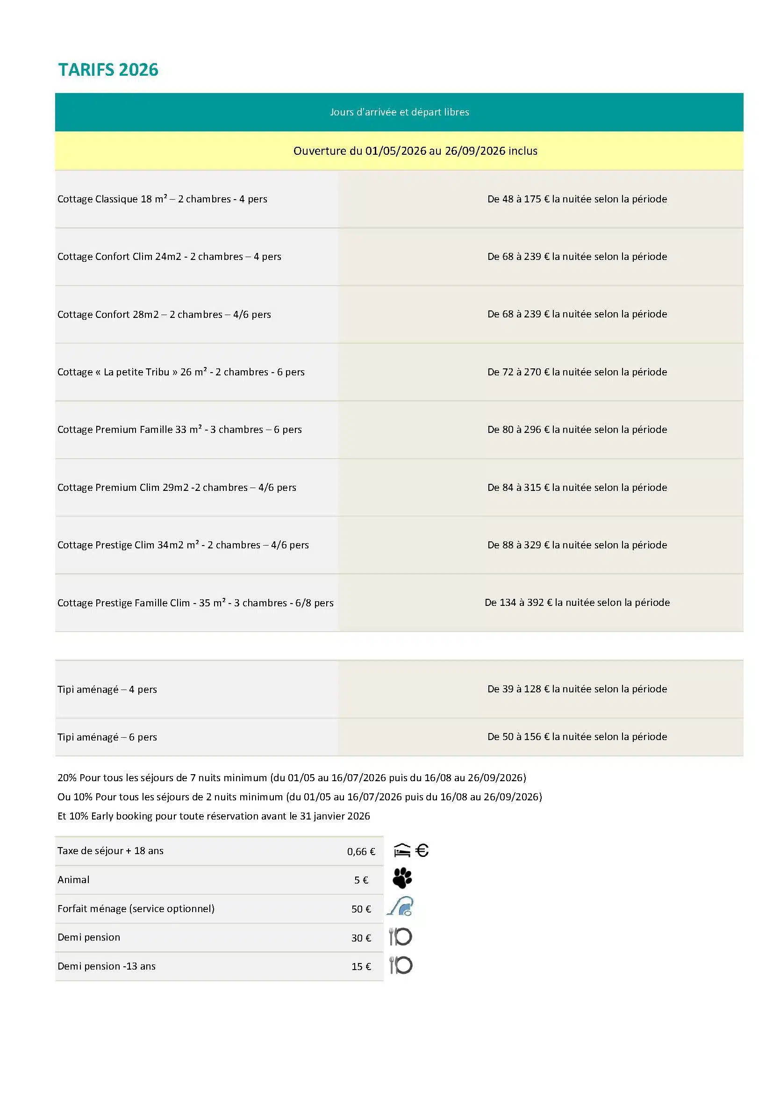Click the euro symbol icon next to the bed
Image resolution: width=773 pixels, height=1093 pixels.
[x=422, y=850]
